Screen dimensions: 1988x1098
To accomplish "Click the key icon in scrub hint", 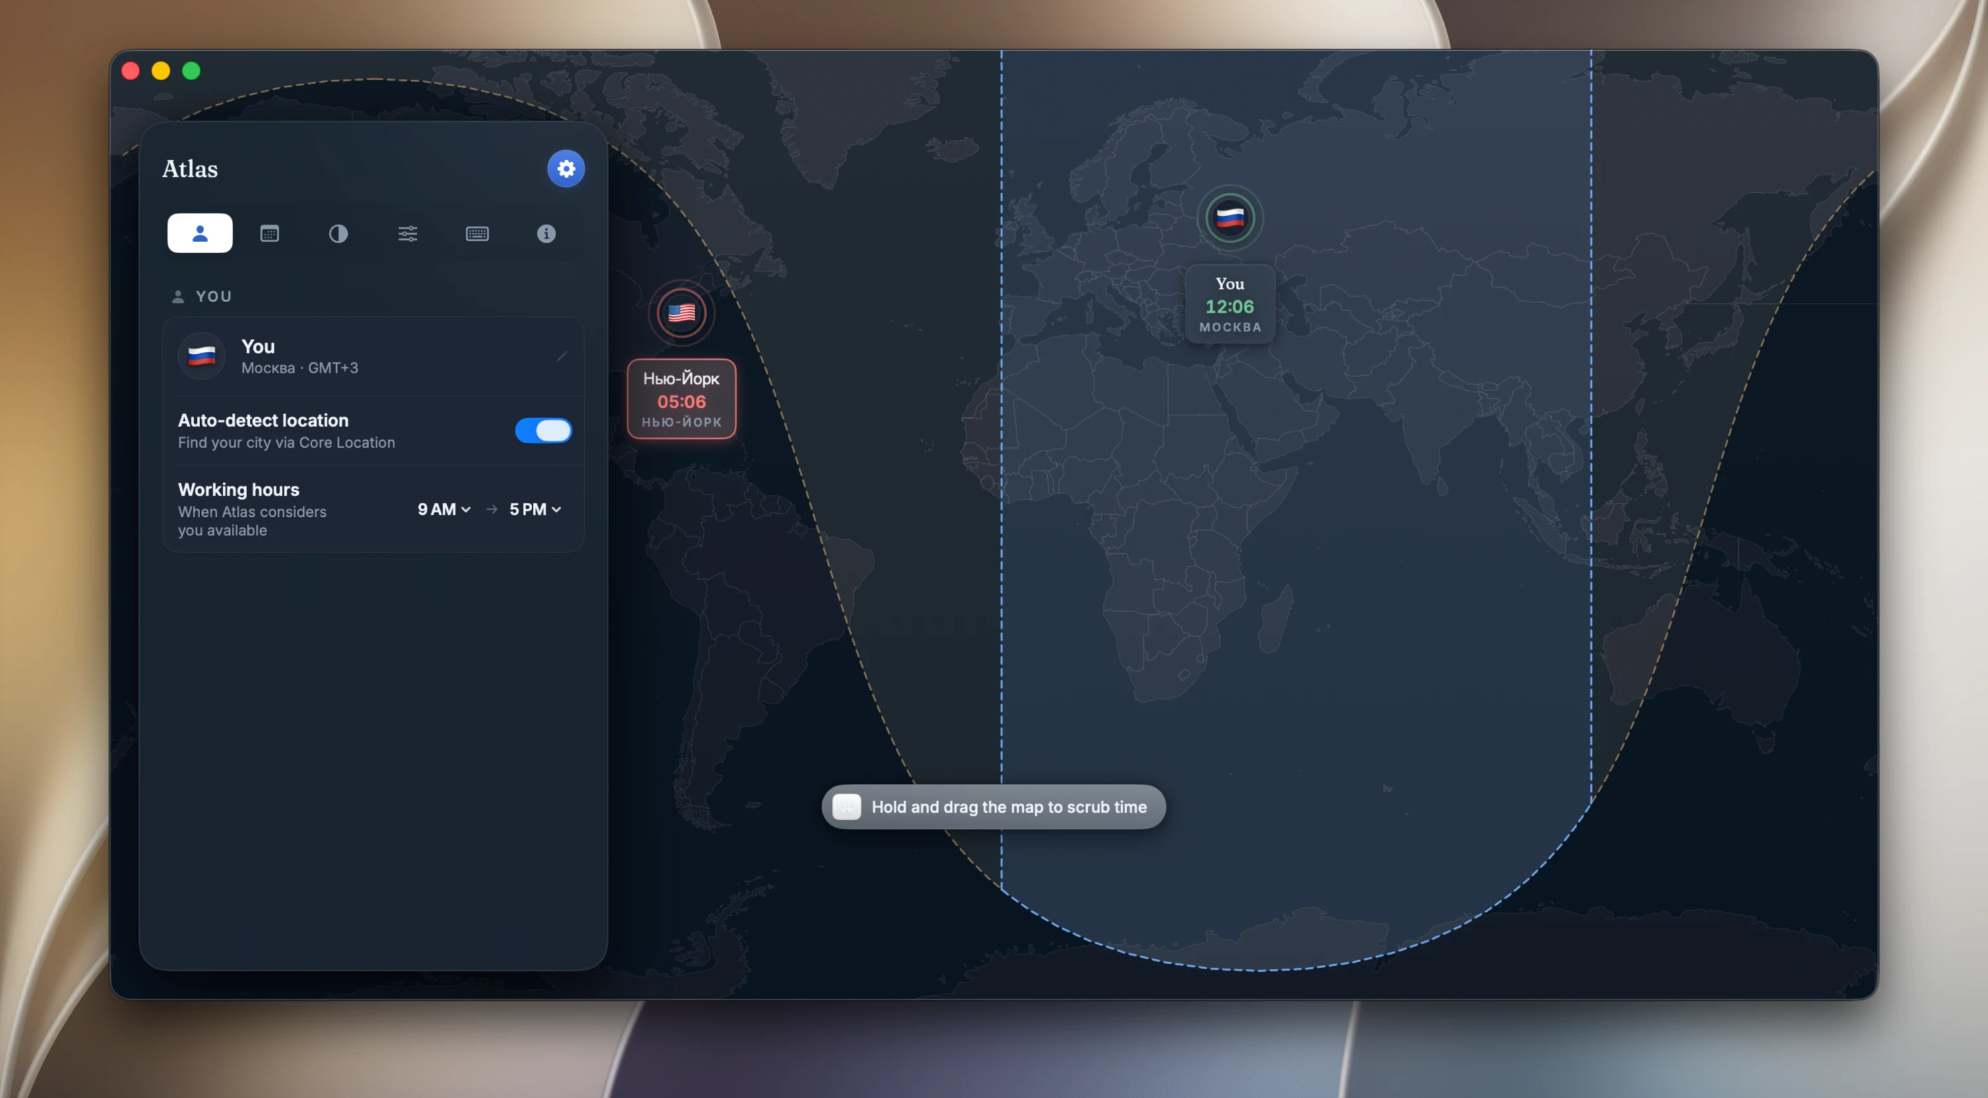I will point(847,807).
